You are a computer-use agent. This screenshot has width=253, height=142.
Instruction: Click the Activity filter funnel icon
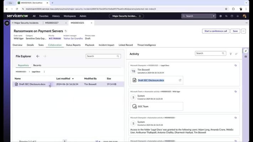(x=231, y=54)
